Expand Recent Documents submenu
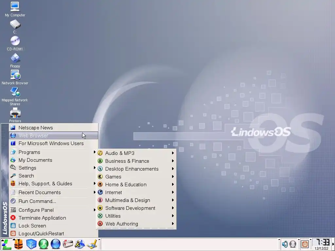This screenshot has height=251, width=335. [54, 192]
